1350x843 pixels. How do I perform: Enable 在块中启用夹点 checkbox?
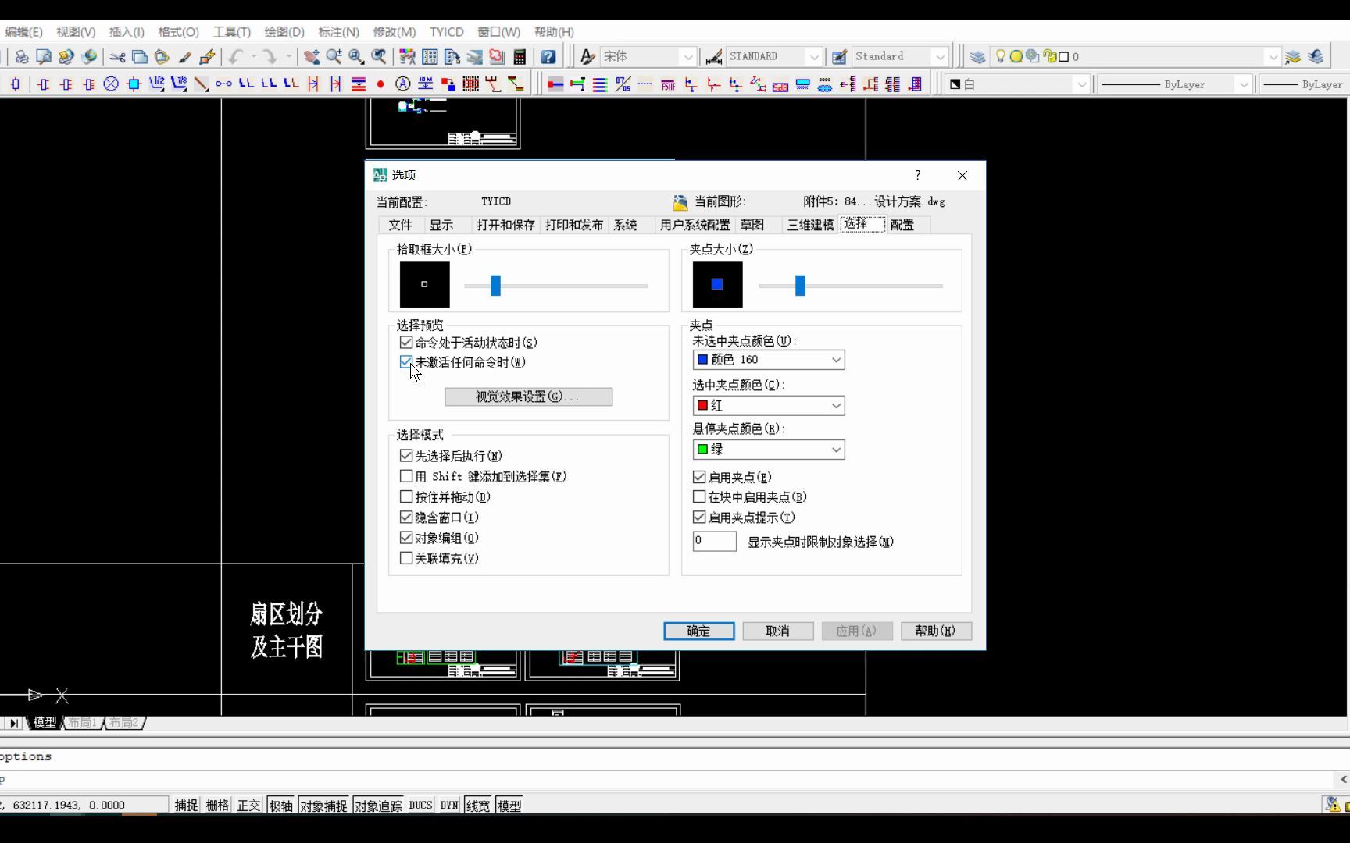pos(699,496)
